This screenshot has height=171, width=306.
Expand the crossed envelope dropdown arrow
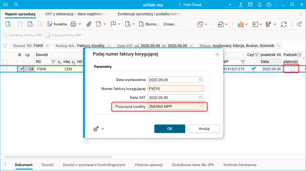click(206, 24)
